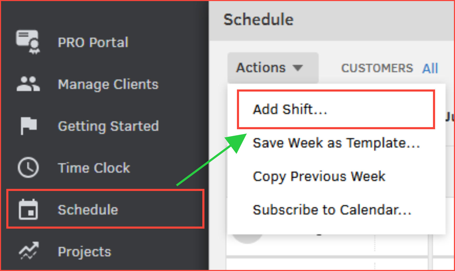
Task: Click the Actions dropdown arrow
Action: pyautogui.click(x=297, y=68)
